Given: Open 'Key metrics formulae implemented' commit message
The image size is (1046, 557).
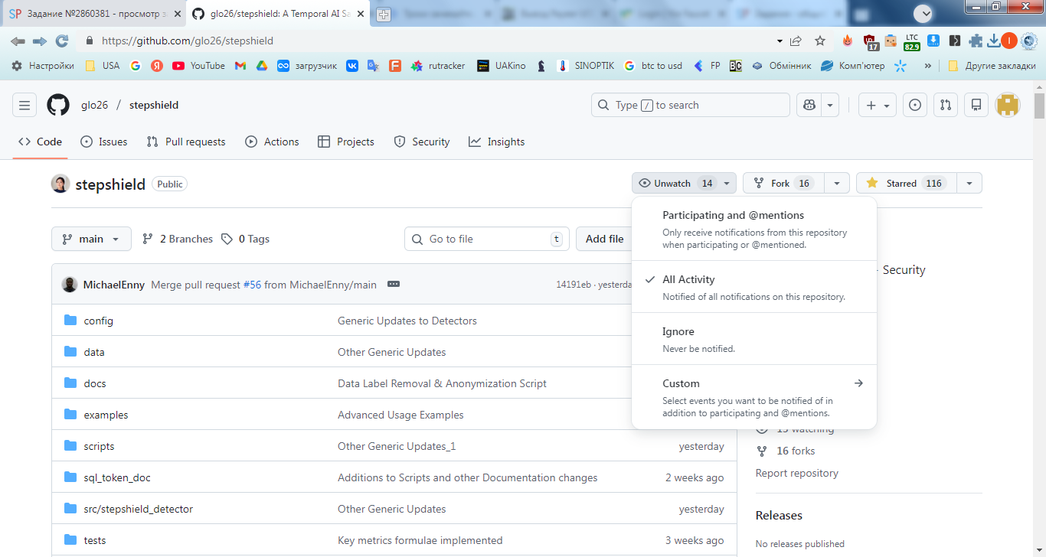Looking at the screenshot, I should (420, 540).
